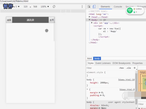The width and height of the screenshot is (146, 109).
Task: Click the display block declaration
Action: coord(99,105)
